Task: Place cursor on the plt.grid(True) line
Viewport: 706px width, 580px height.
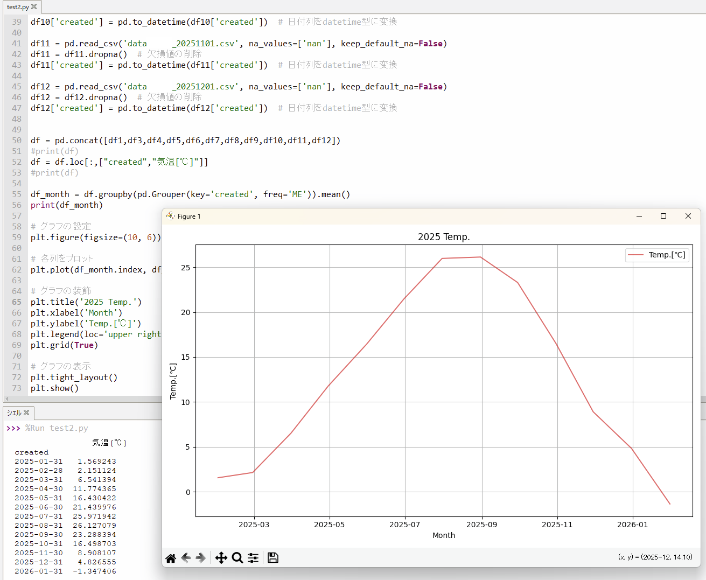Action: tap(65, 345)
